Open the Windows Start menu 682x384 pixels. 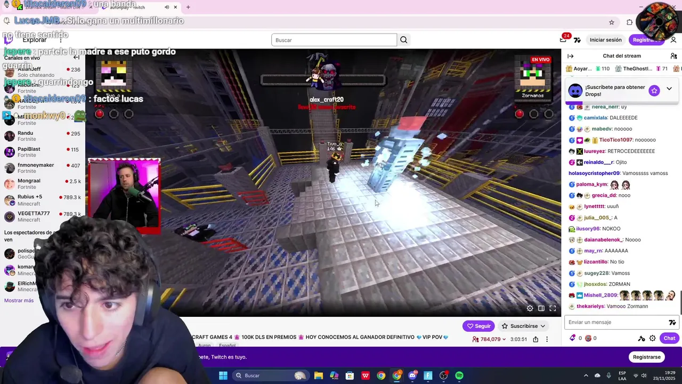pyautogui.click(x=223, y=375)
